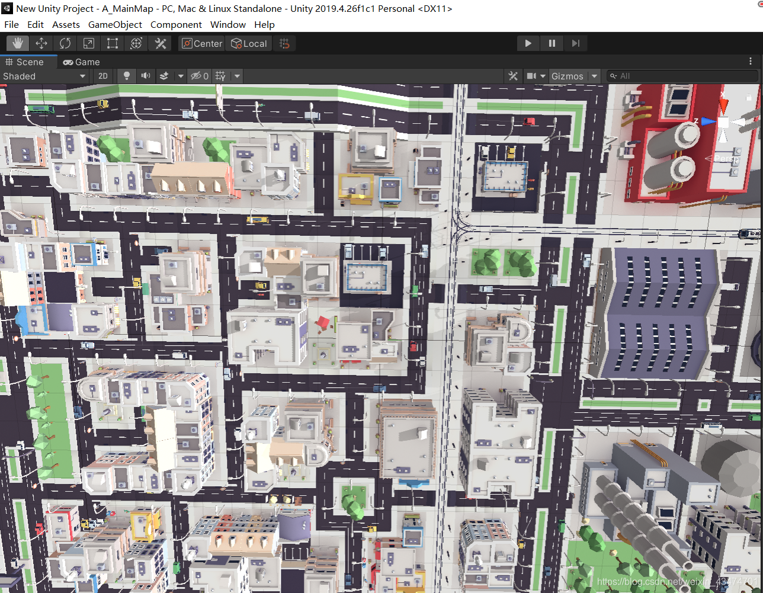Toggle pivot position Center button

coord(202,43)
